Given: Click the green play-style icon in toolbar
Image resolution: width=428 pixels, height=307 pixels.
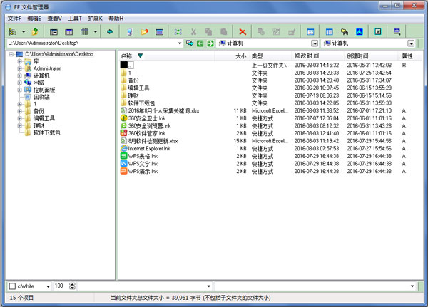Looking at the screenshot, I should [x=378, y=32].
